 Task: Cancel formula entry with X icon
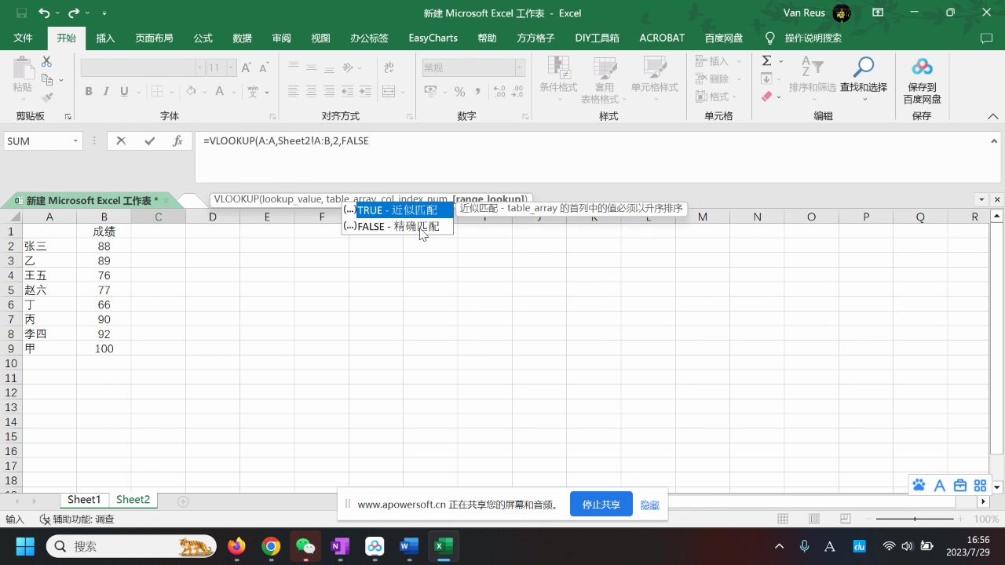[121, 141]
